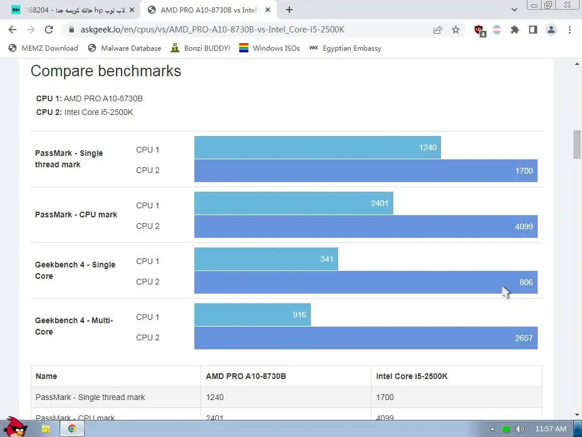
Task: Open the Angry Birds start button
Action: pyautogui.click(x=14, y=427)
